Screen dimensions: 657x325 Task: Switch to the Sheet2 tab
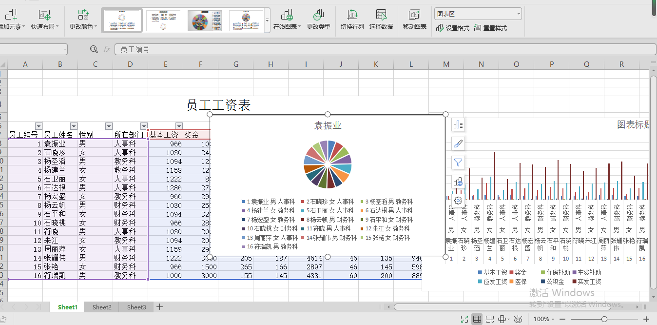(x=102, y=307)
